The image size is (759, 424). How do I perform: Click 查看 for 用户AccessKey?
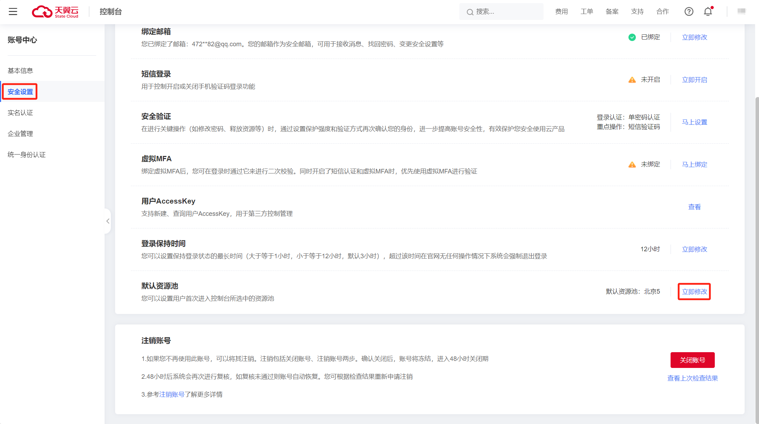694,207
